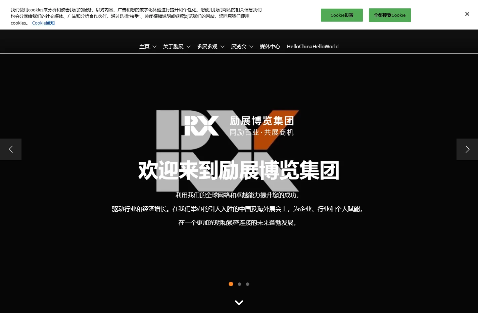Open 关于励展 menu item
The width and height of the screenshot is (478, 313).
point(173,47)
